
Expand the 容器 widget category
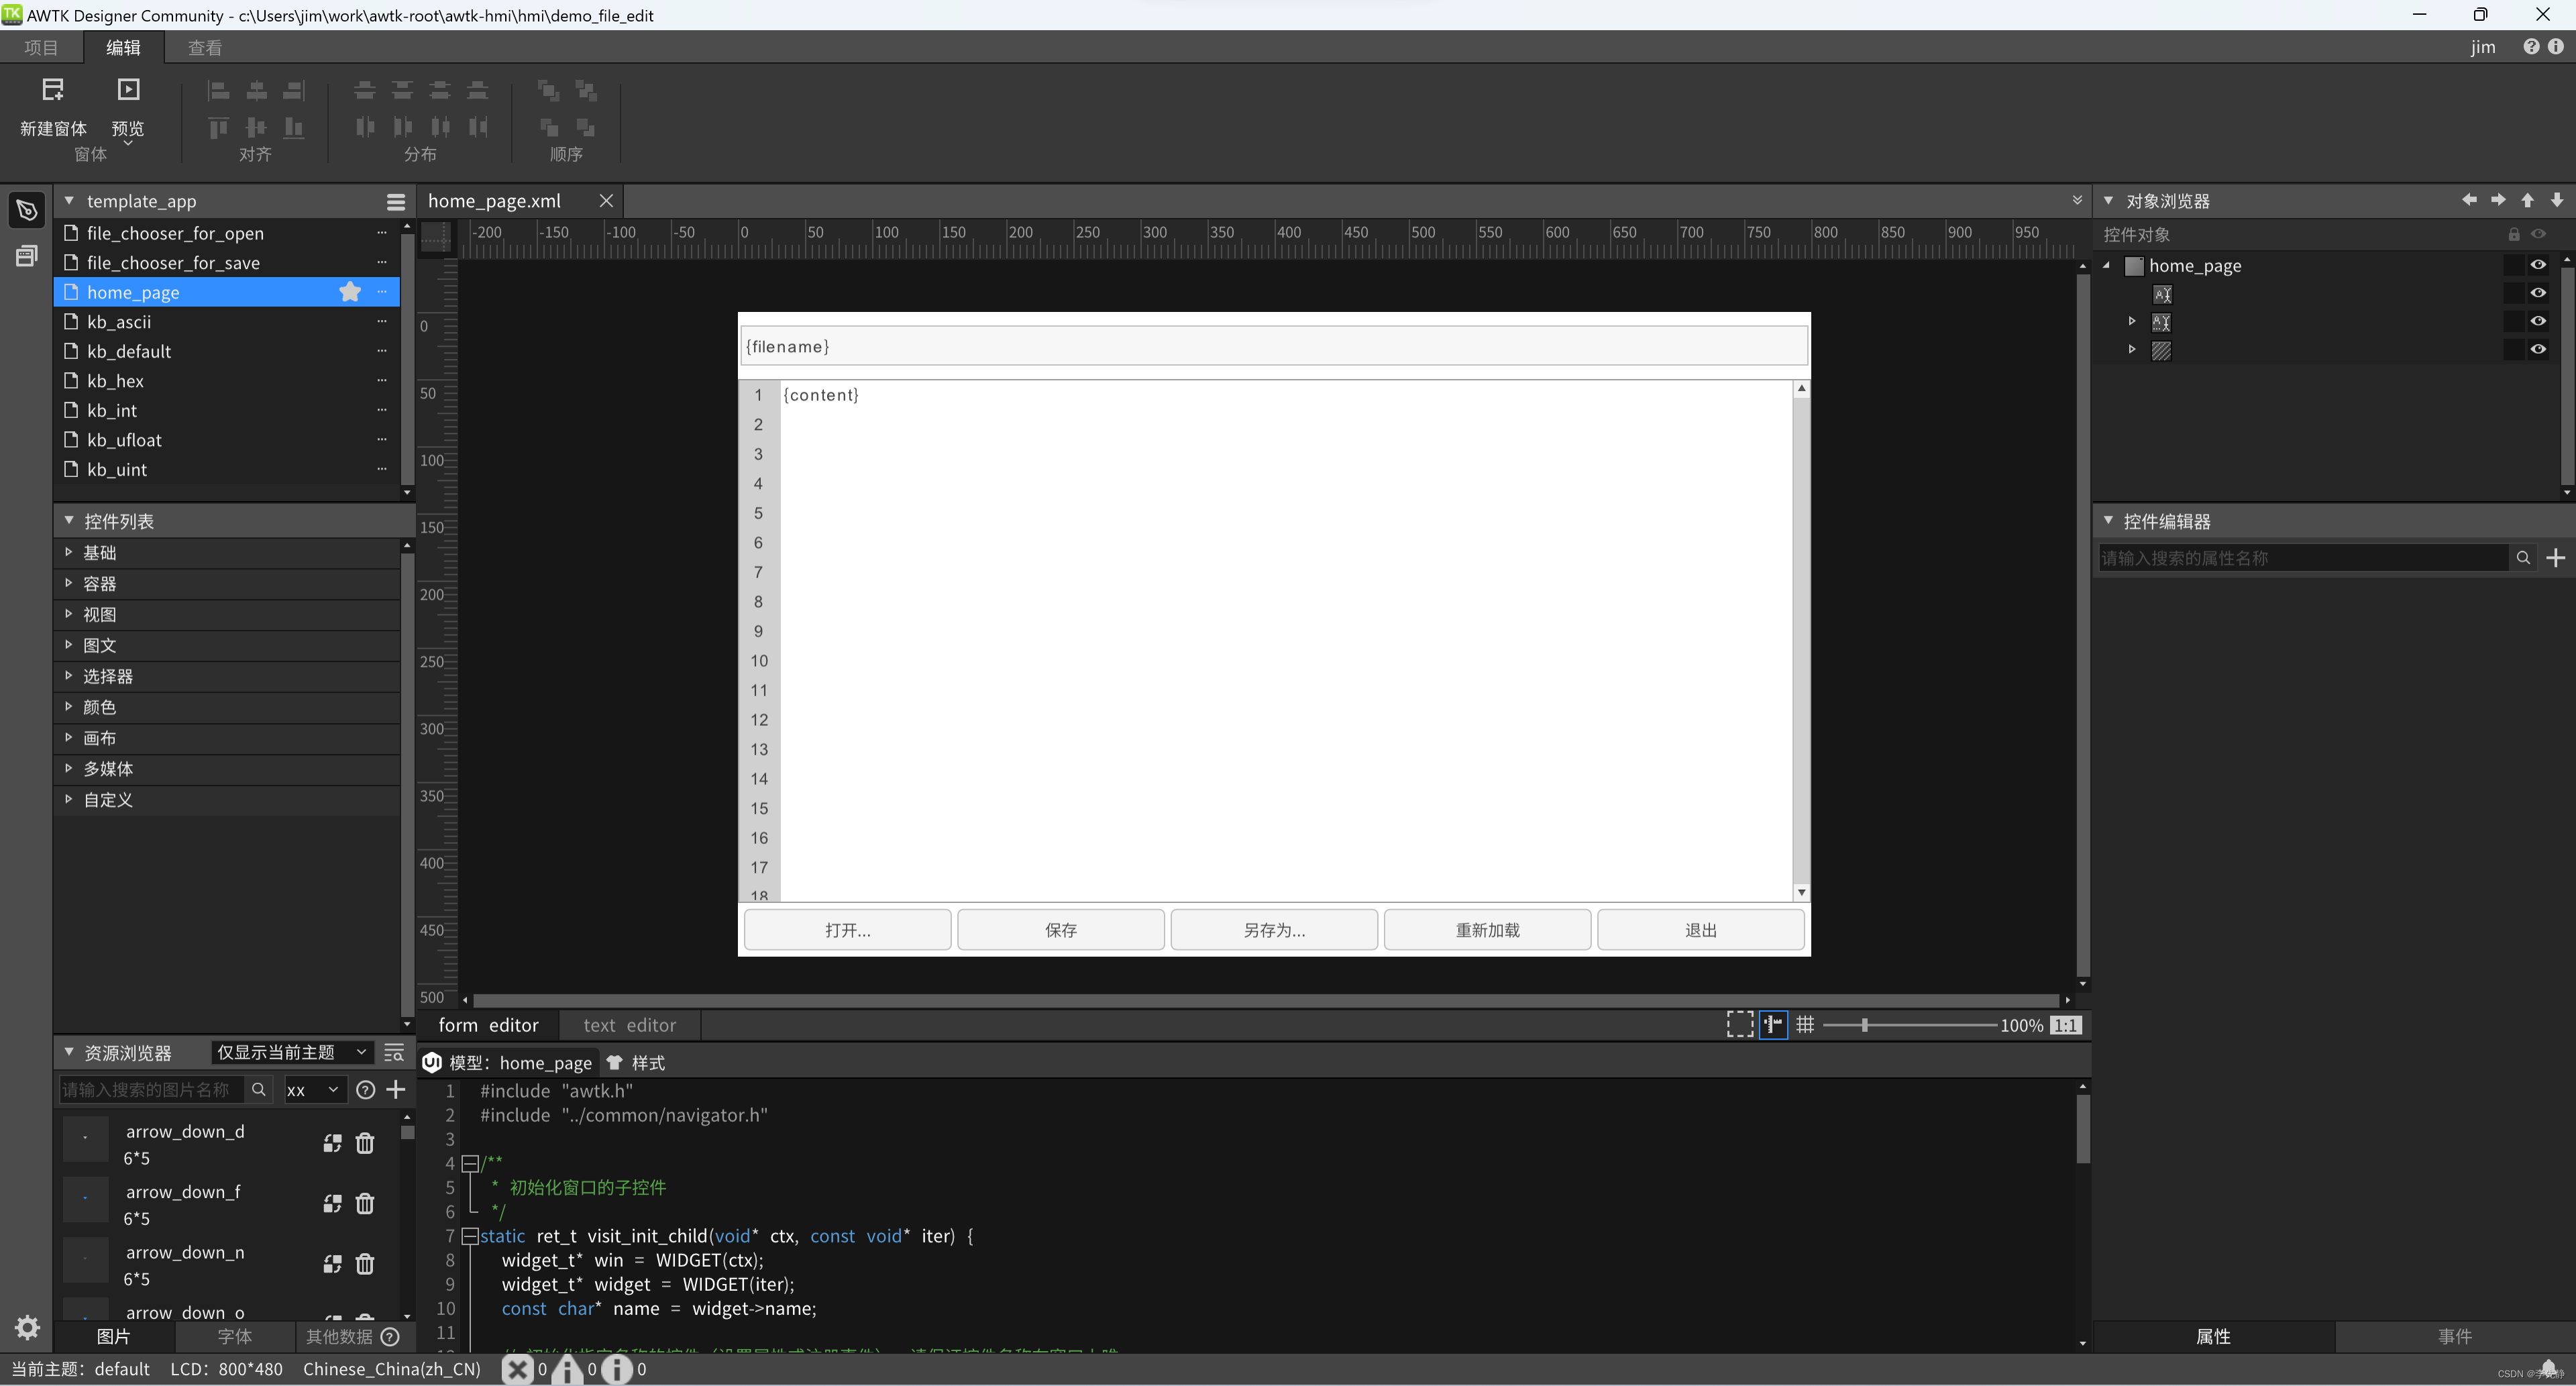point(68,583)
